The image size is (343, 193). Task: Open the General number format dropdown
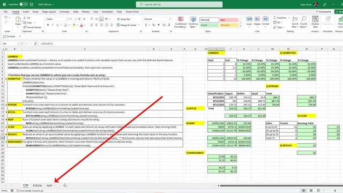click(169, 19)
